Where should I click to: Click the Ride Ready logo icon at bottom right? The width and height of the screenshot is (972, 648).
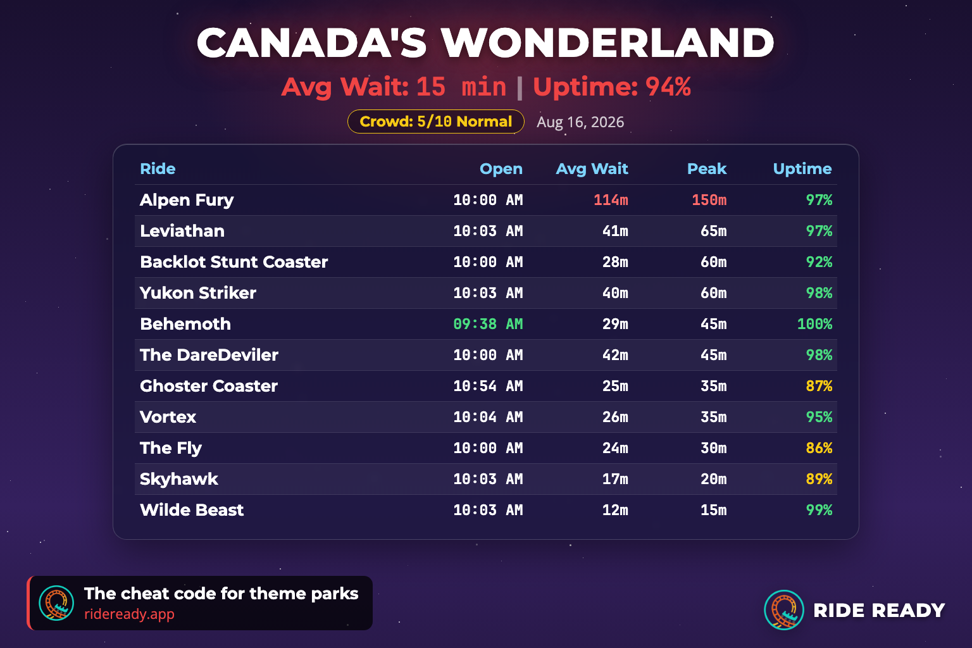(784, 610)
